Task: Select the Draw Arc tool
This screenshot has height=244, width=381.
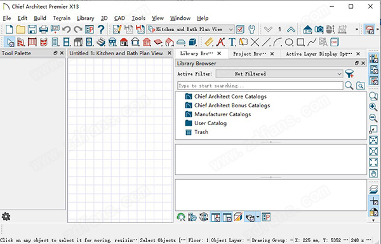Action: (277, 43)
